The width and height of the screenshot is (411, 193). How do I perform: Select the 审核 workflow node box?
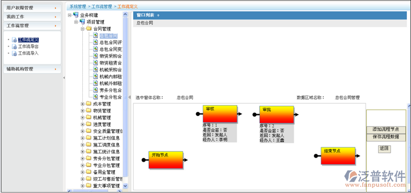pyautogui.click(x=220, y=114)
